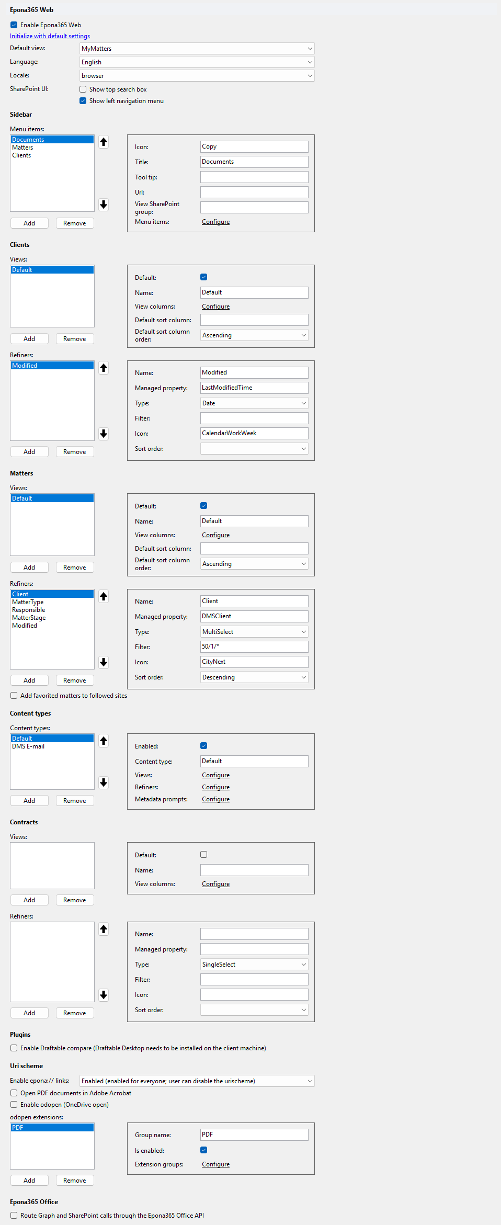
Task: Open Language dropdown showing English
Action: [197, 62]
